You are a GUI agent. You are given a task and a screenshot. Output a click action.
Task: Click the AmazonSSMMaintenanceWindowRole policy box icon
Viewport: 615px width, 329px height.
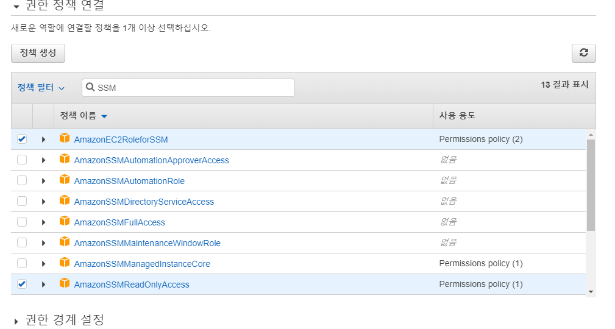65,242
